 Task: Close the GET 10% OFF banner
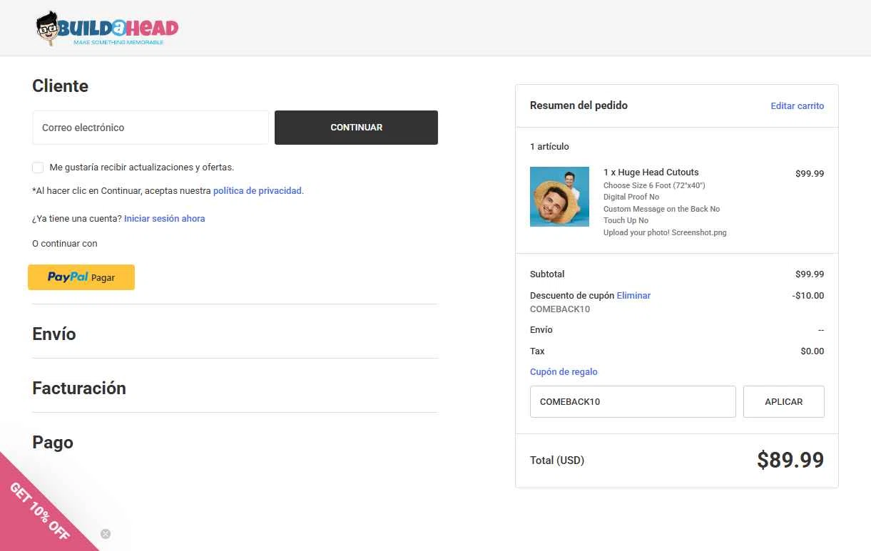pyautogui.click(x=106, y=534)
